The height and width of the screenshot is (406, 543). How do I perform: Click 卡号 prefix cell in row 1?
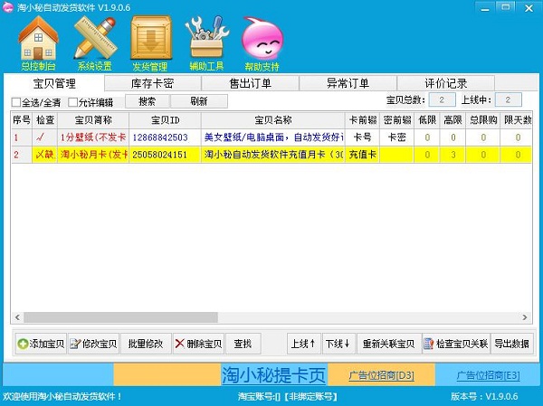(362, 137)
